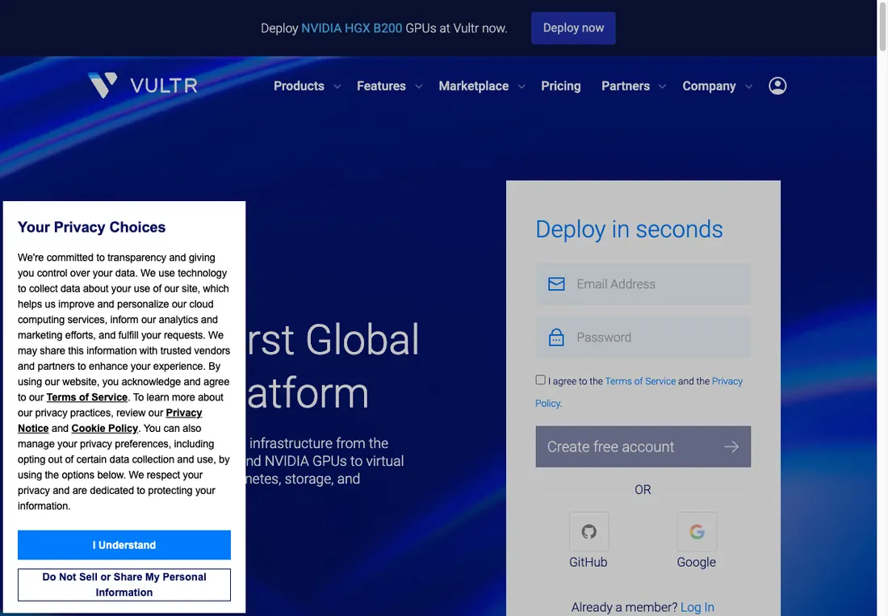The height and width of the screenshot is (616, 888).
Task: Check the agree to Terms of Service box
Action: [540, 380]
